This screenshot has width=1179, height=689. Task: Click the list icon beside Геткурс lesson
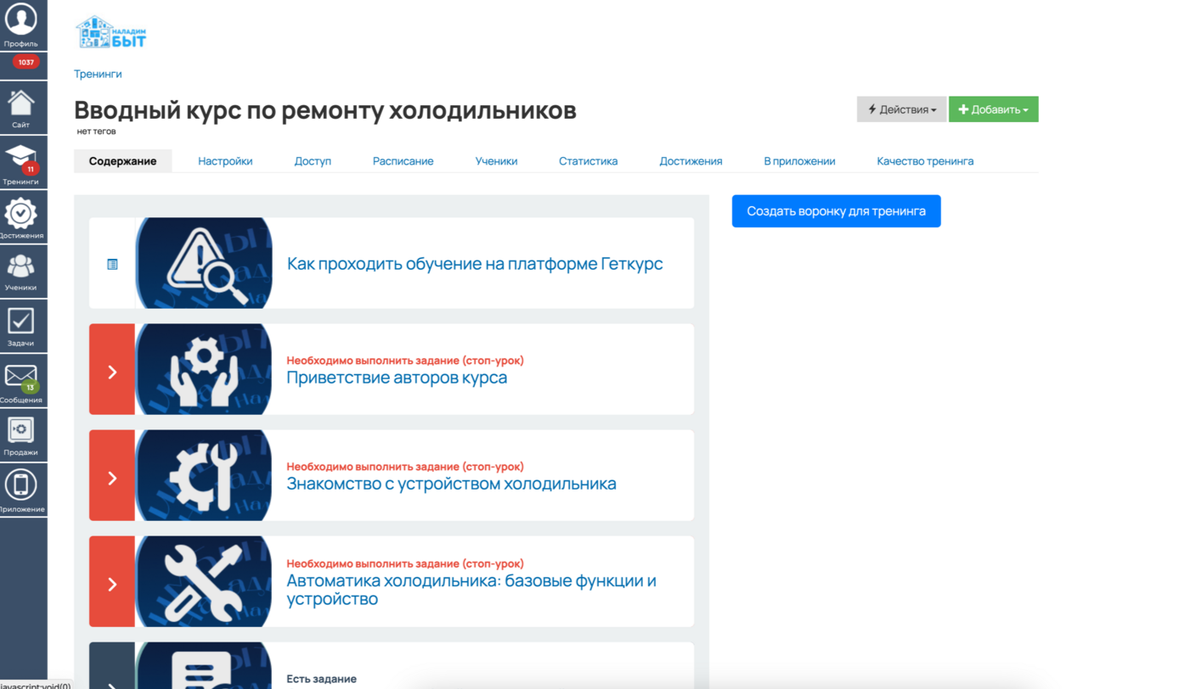coord(112,264)
